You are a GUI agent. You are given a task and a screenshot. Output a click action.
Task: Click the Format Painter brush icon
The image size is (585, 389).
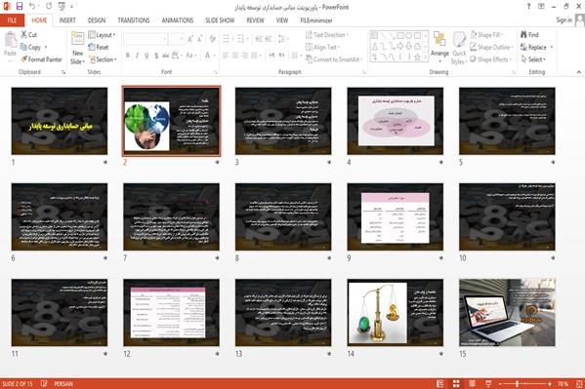[24, 59]
